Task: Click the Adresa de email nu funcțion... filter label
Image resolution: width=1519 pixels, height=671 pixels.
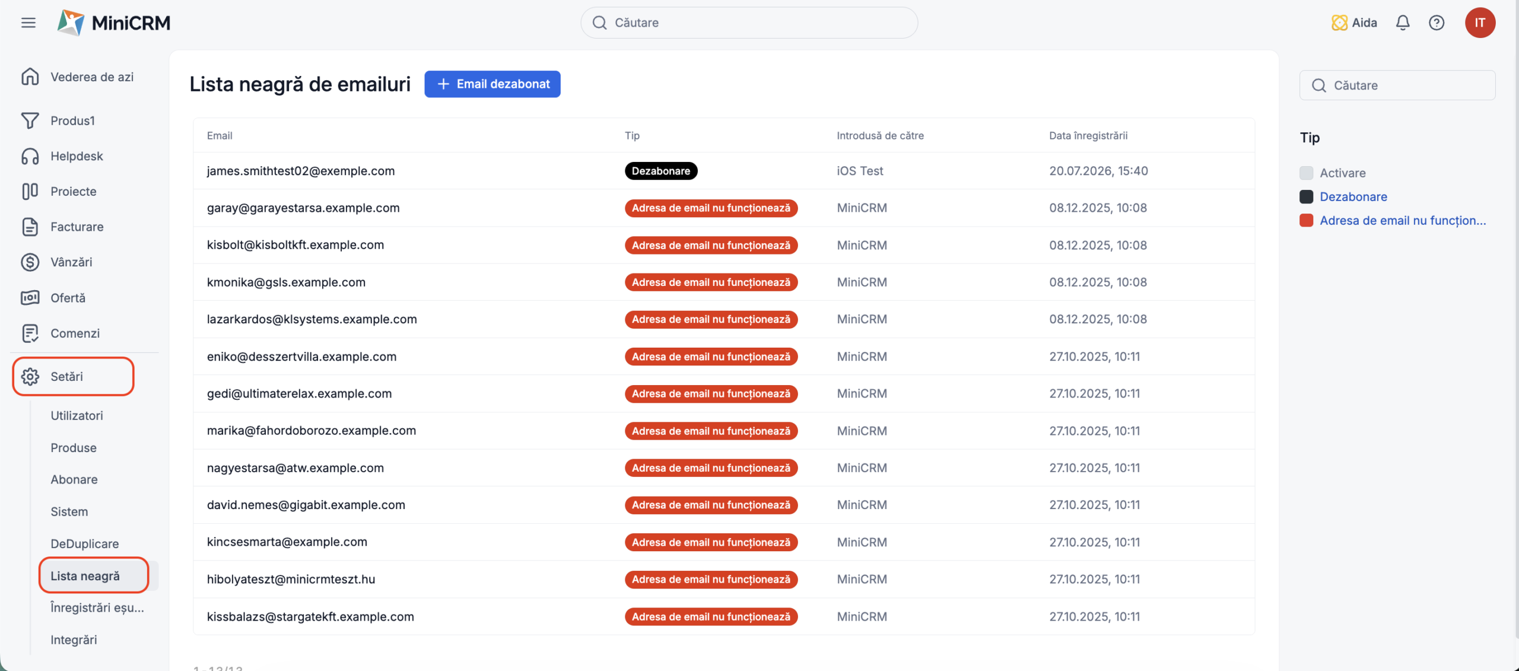Action: click(1403, 220)
